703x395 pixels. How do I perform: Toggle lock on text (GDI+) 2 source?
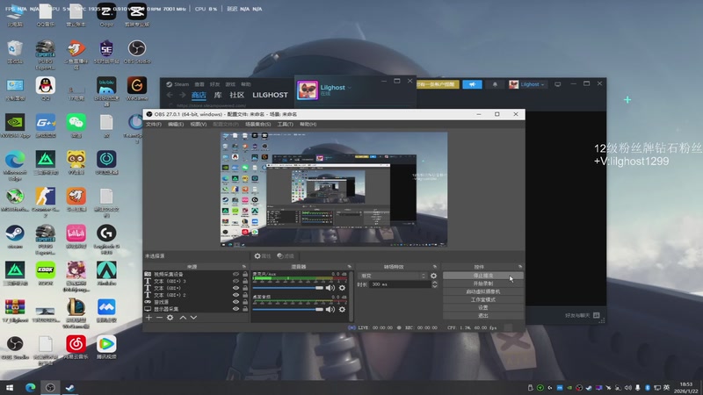point(245,295)
